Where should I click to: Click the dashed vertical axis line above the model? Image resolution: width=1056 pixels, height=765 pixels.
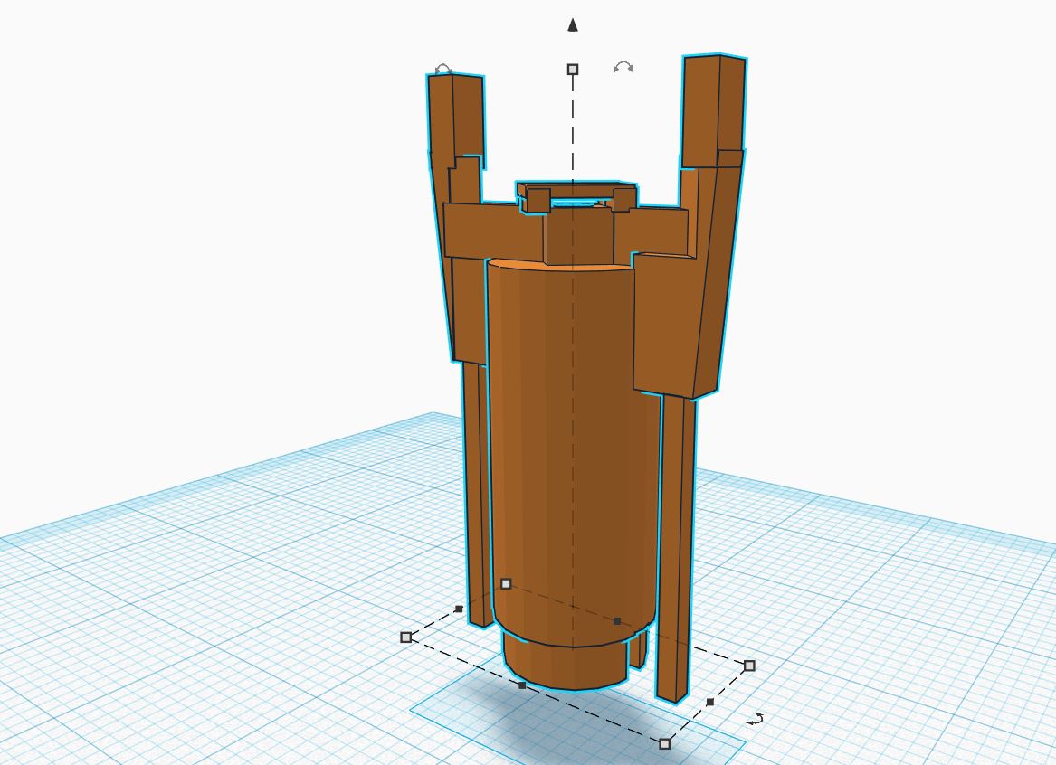(x=572, y=127)
